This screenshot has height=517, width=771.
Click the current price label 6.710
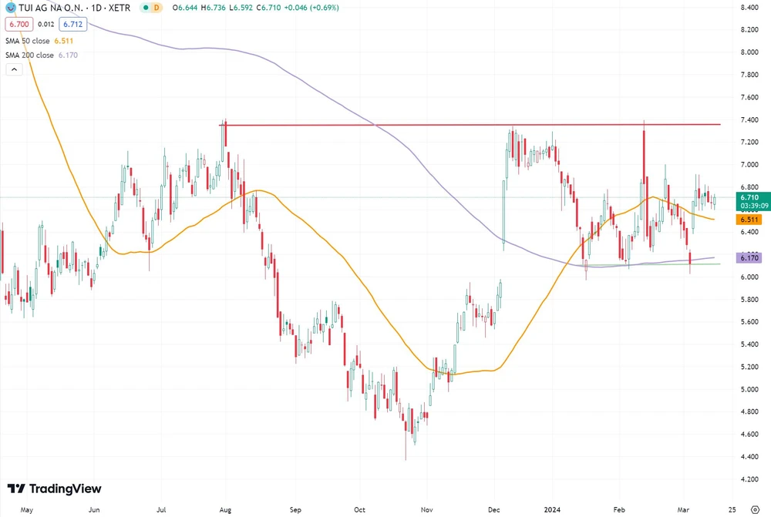pos(749,197)
